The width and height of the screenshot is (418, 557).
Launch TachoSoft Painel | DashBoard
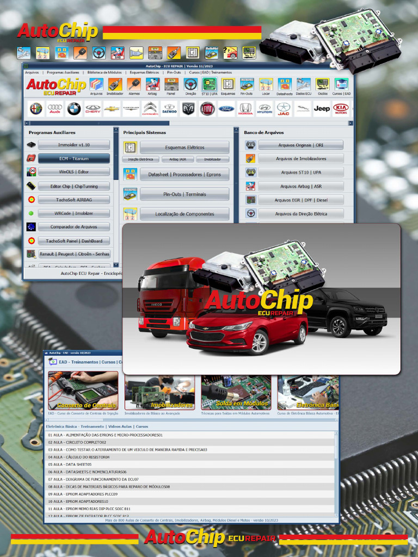click(x=74, y=241)
